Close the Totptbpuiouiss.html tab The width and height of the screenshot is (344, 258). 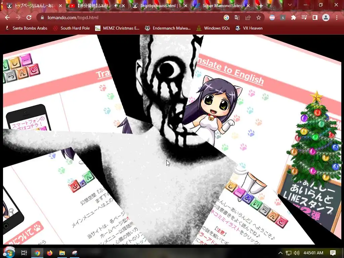tap(186, 6)
